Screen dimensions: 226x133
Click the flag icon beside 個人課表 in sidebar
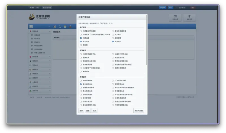(x=32, y=38)
